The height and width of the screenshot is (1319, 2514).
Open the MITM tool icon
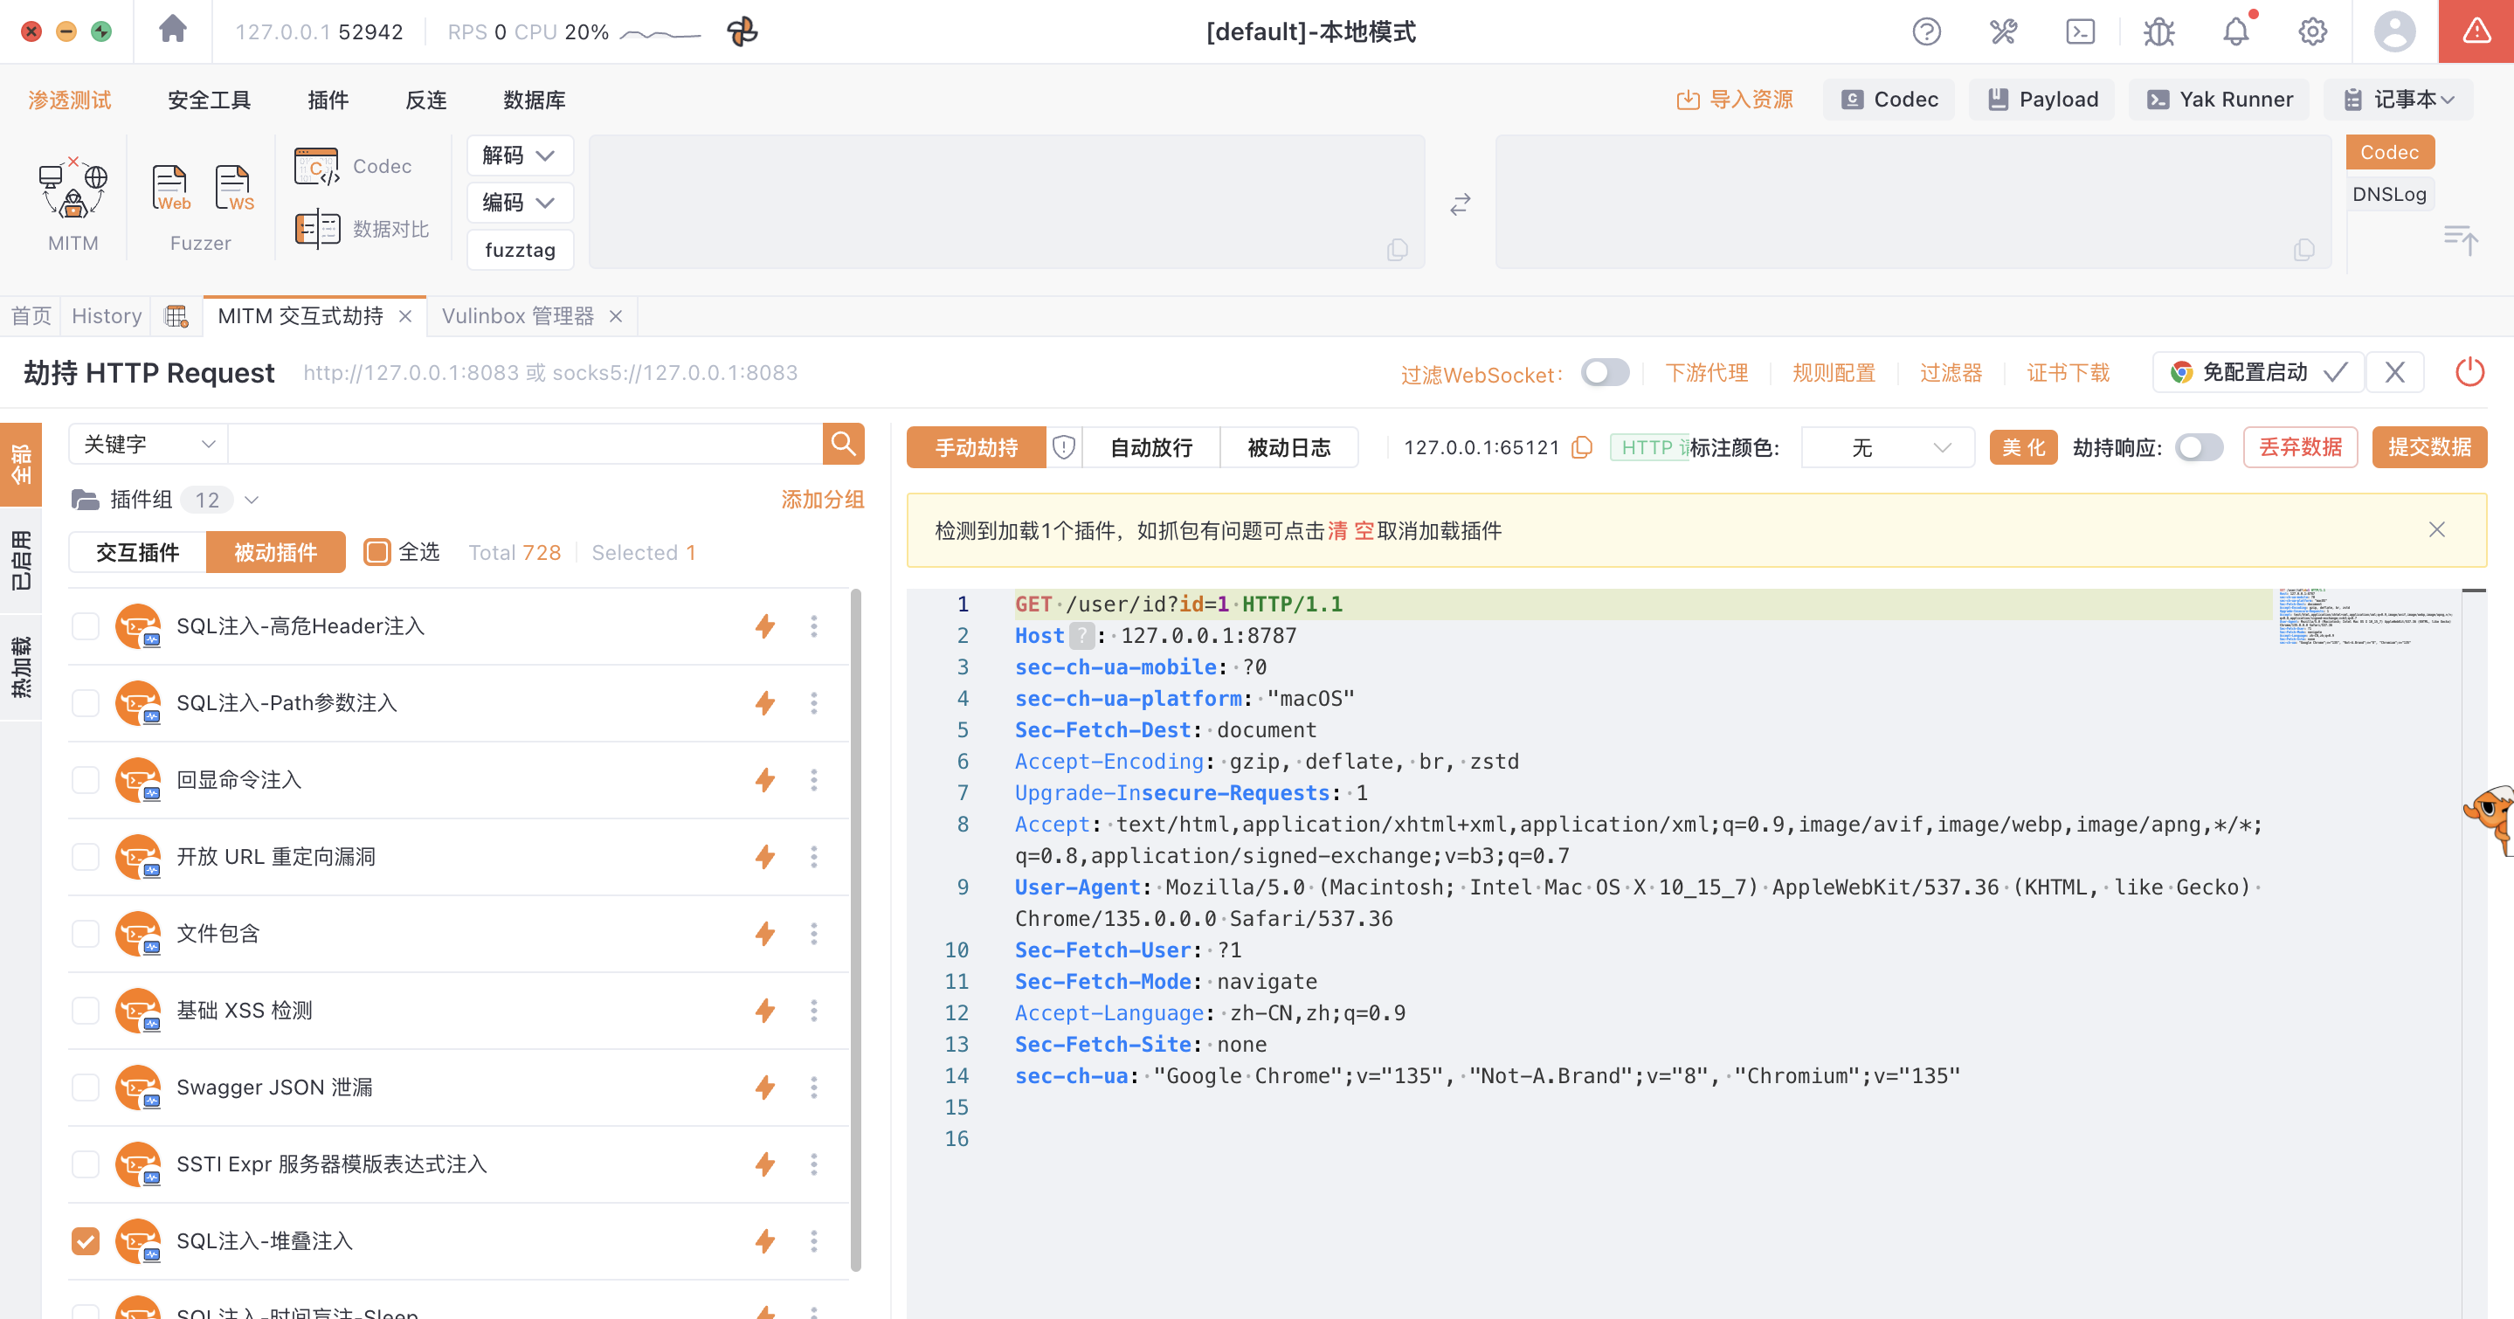point(73,187)
